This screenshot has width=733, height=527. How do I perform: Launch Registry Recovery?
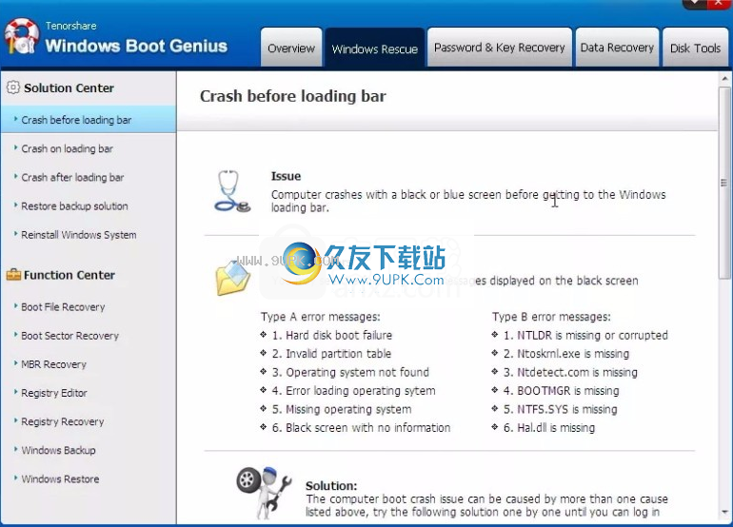63,421
